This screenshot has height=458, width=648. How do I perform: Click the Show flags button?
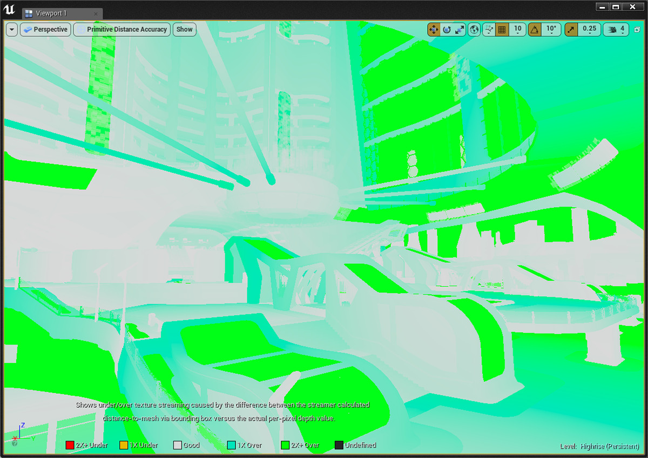click(184, 30)
